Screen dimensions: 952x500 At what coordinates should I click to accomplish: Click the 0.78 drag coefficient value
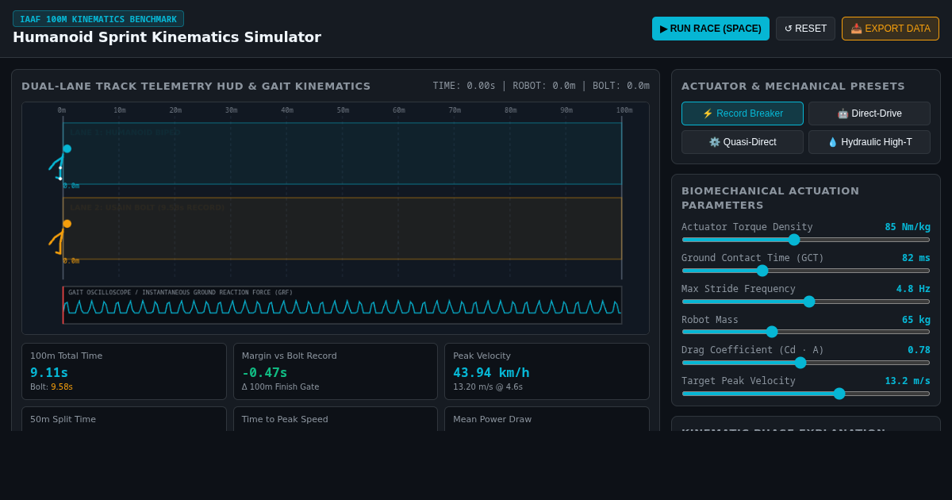919,350
